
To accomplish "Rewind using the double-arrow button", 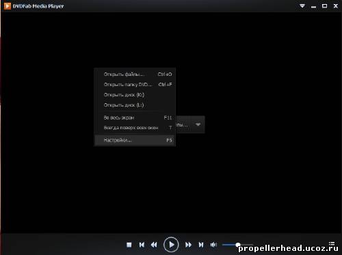I will 154,245.
